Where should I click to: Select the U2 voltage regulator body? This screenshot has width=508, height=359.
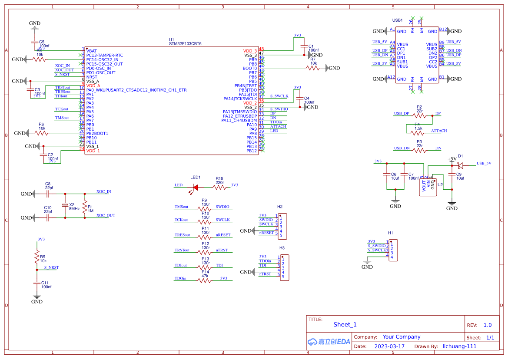428,187
